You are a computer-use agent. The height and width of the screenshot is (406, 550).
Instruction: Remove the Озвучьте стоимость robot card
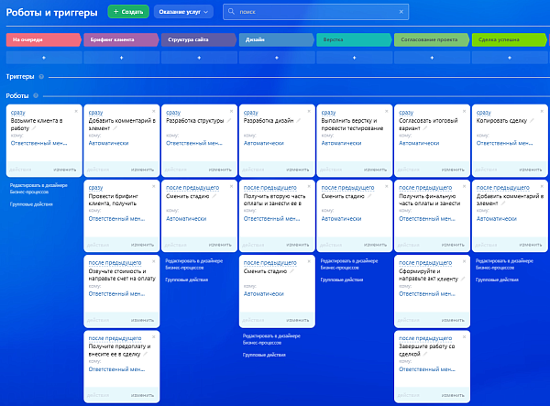(x=154, y=261)
